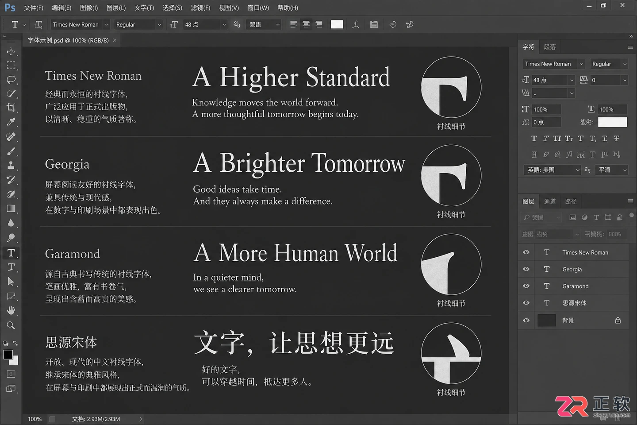Open the foreground color picker

[8, 354]
